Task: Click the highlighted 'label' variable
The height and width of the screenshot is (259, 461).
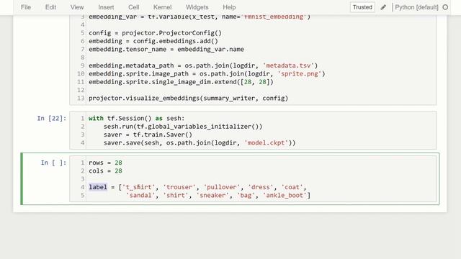Action: (x=98, y=187)
